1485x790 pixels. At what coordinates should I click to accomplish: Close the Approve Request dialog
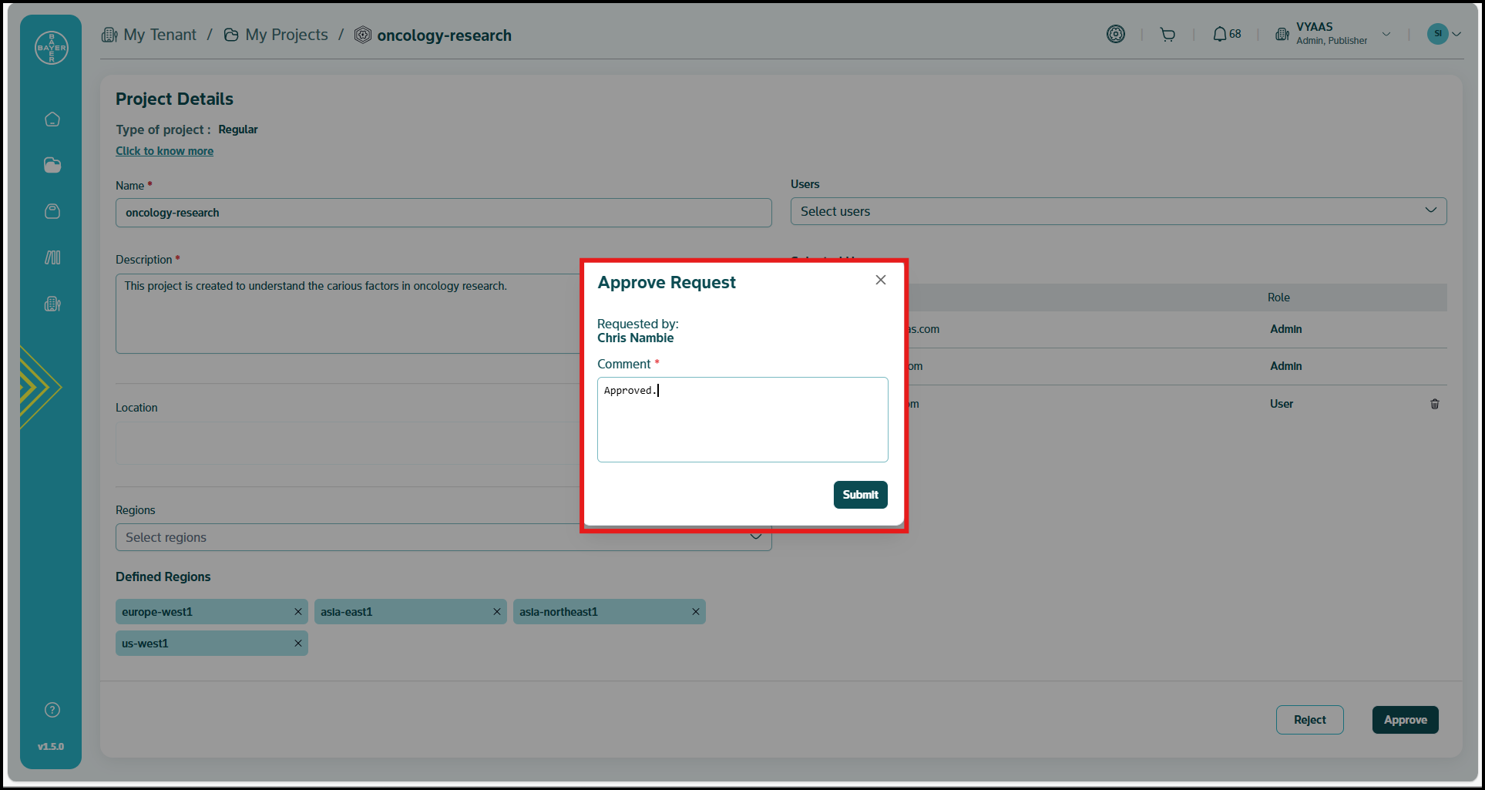880,280
